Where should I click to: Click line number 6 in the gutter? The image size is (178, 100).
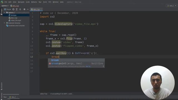point(32,31)
